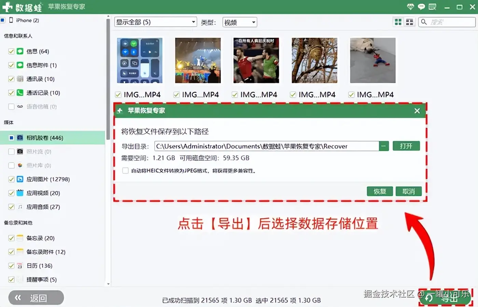Open the soccer players video thumbnail
The height and width of the screenshot is (307, 478).
(x=256, y=60)
